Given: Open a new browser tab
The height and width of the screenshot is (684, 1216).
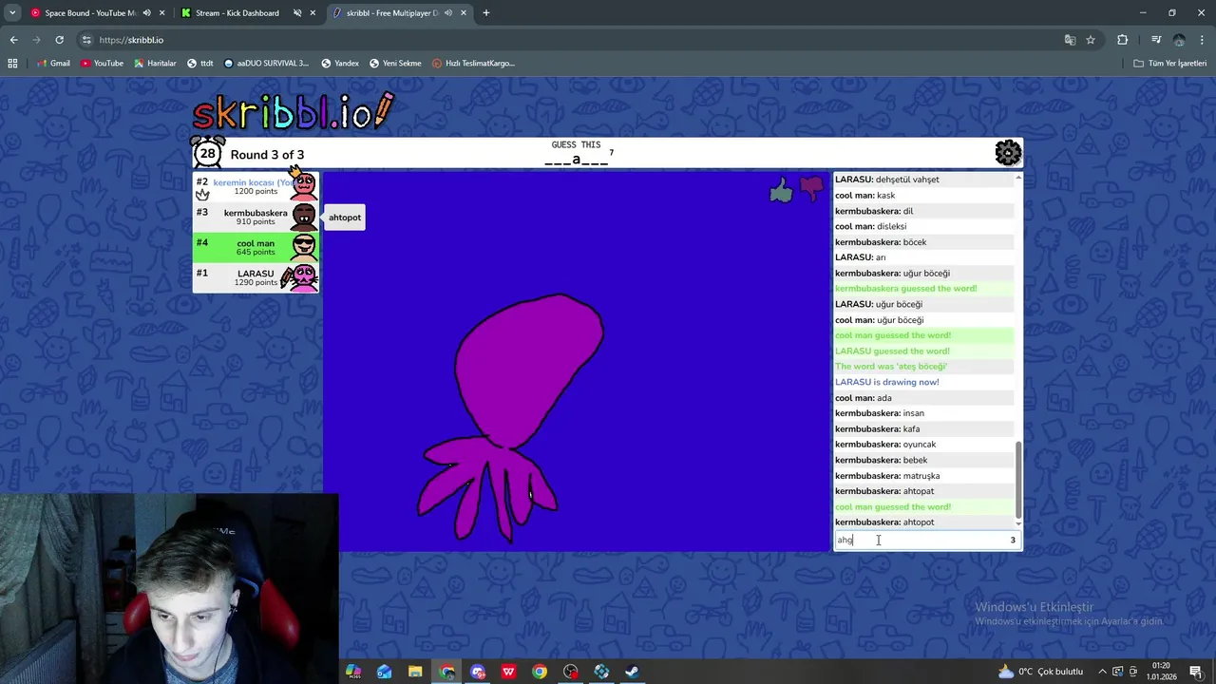Looking at the screenshot, I should (x=485, y=13).
